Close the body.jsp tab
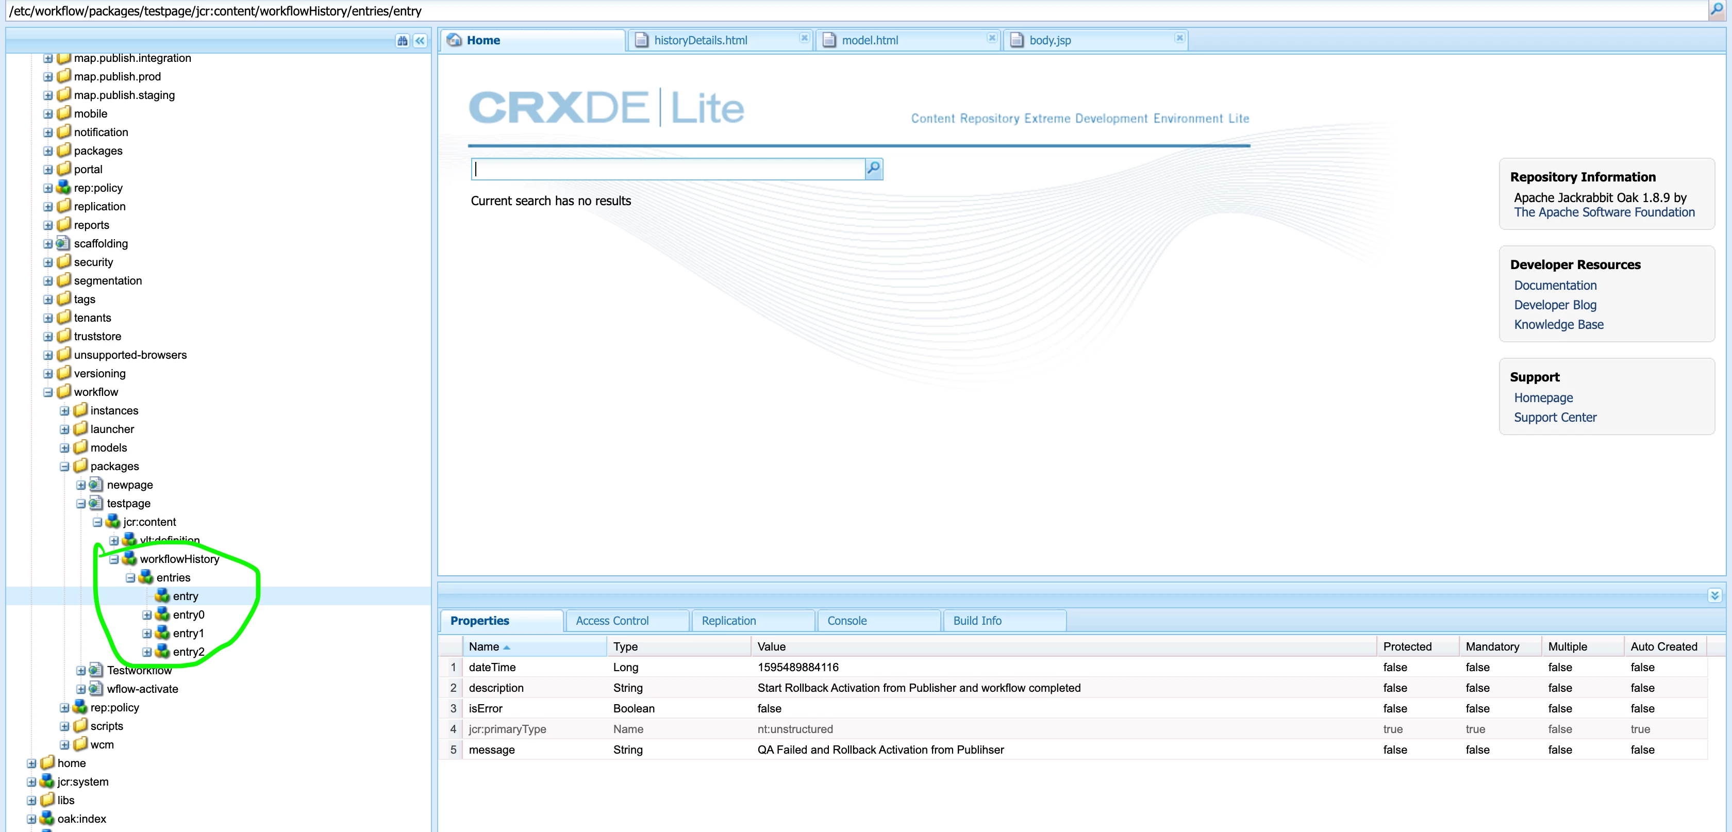 pos(1179,38)
